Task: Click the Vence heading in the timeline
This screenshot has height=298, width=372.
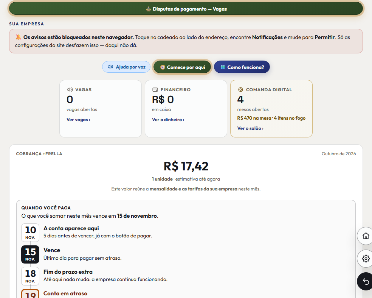Action: [x=52, y=250]
